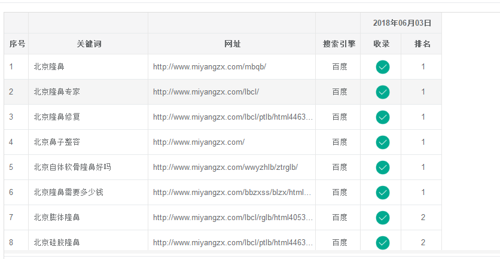Click the 收录 column header
Viewport: 500px width, 259px height.
(x=382, y=44)
